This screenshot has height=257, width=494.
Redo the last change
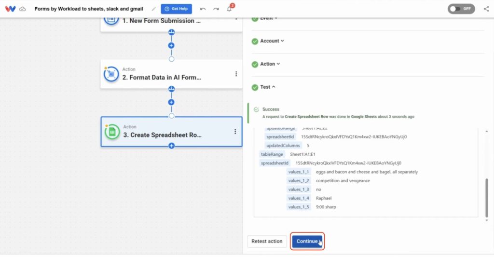click(x=216, y=9)
